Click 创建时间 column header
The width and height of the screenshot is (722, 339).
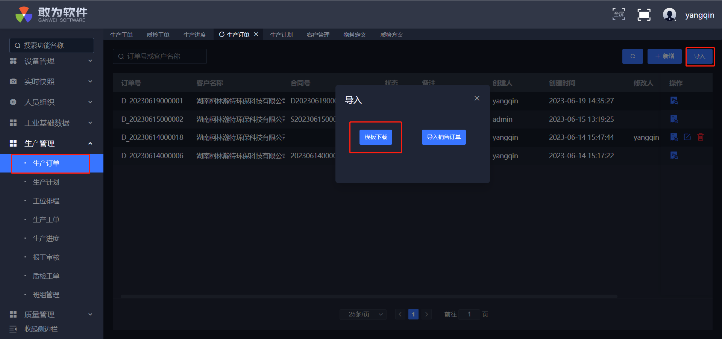pos(562,83)
